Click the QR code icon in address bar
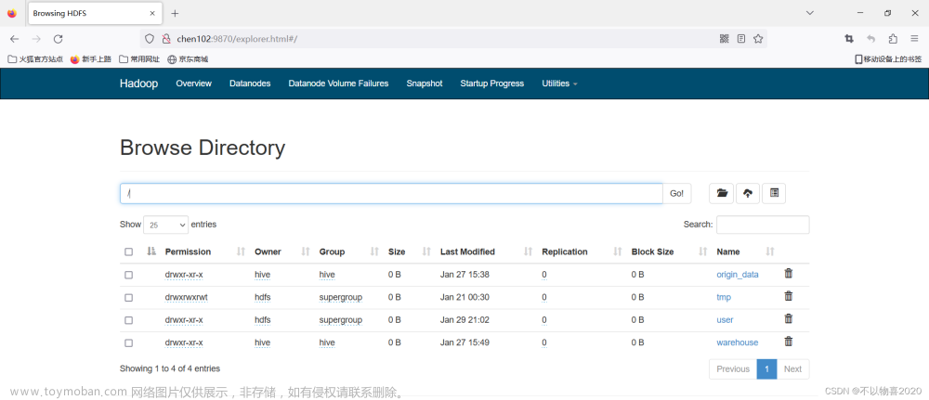The image size is (929, 400). click(x=724, y=38)
